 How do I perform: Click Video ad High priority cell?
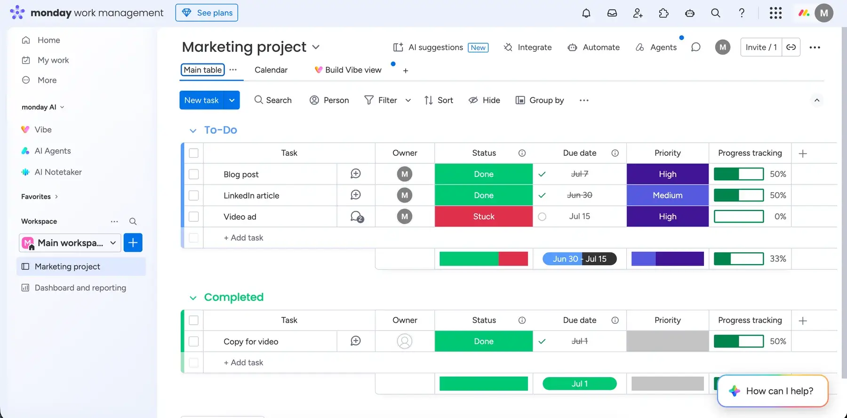[668, 217]
